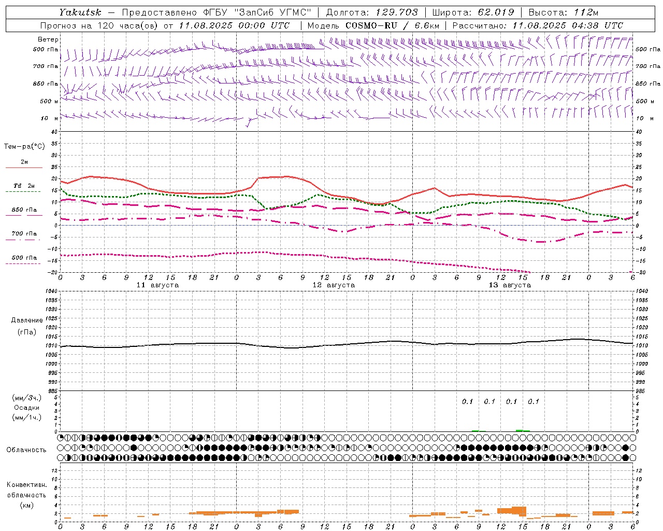Click the '(км)' kilometers unit label
This screenshot has height=531, width=663.
[26, 505]
